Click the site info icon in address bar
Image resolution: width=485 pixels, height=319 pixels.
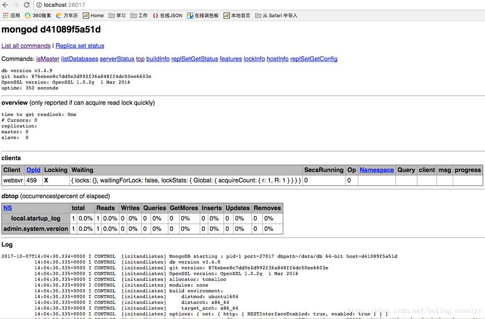pyautogui.click(x=40, y=5)
